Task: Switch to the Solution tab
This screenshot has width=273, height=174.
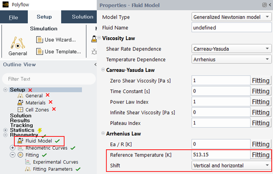Action: tap(82, 17)
